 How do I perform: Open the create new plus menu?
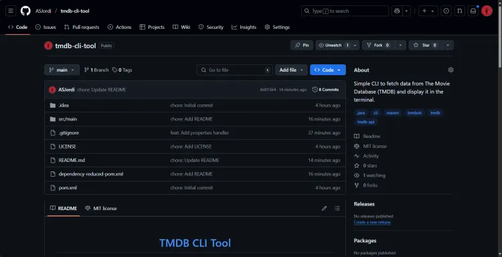coord(428,11)
